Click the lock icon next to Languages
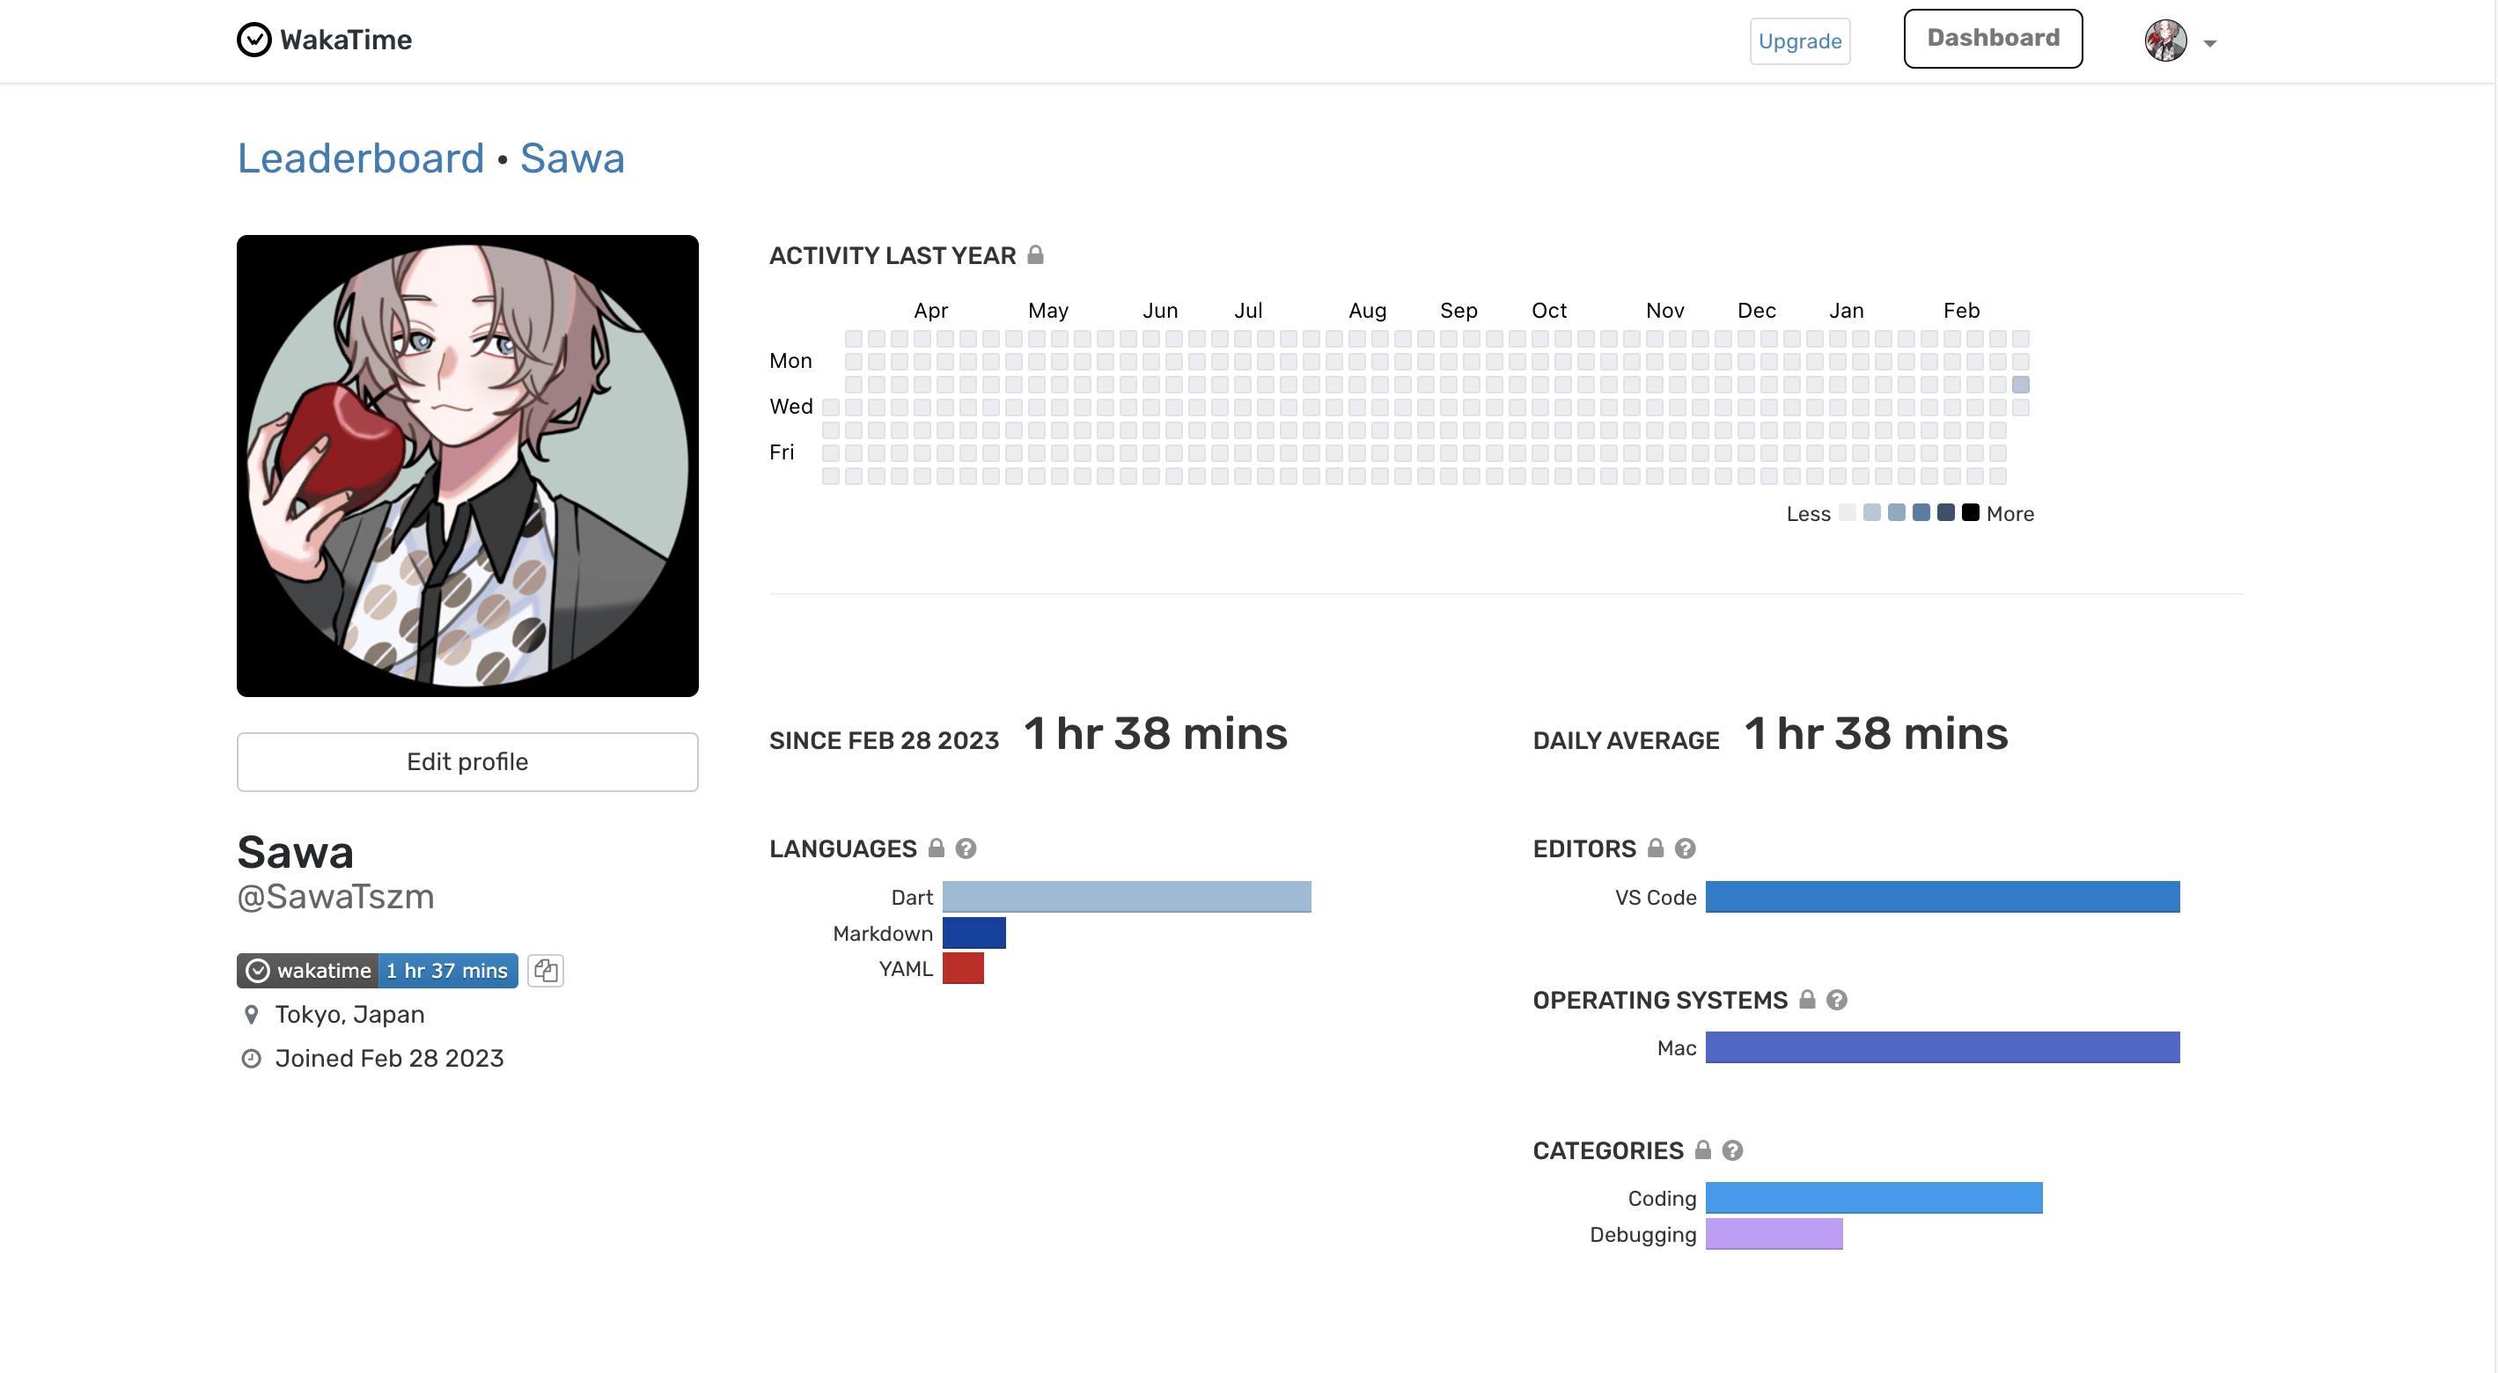Viewport: 2498px width, 1373px height. (x=936, y=848)
